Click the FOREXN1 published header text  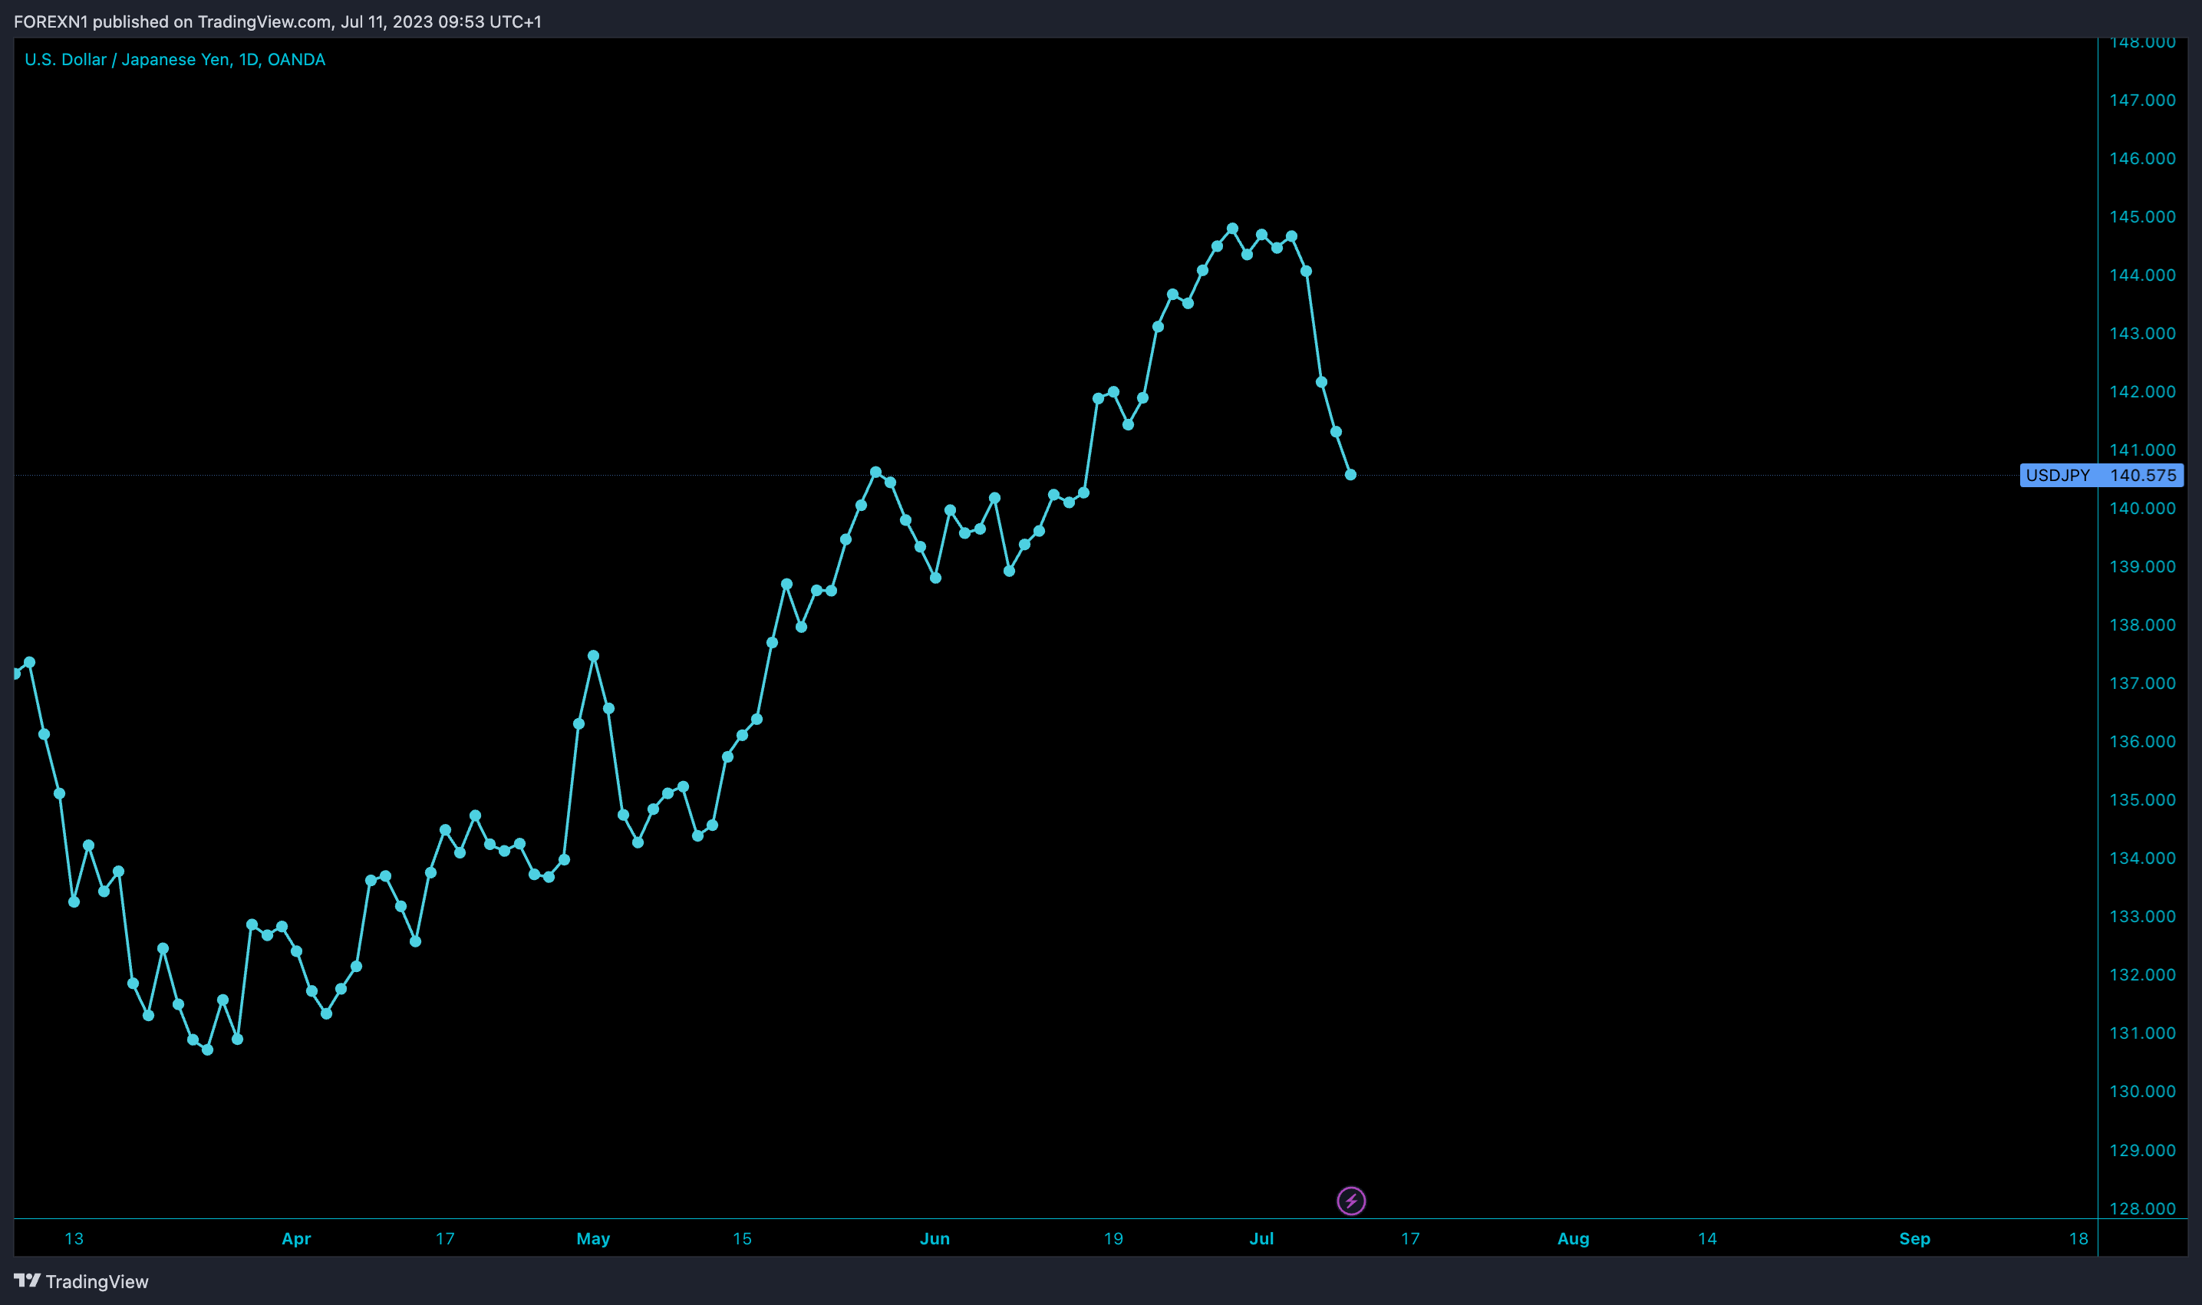coord(278,21)
